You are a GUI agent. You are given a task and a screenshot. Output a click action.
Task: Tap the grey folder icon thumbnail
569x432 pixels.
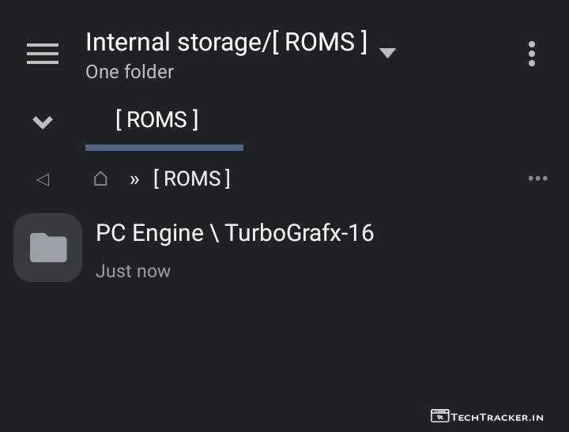point(48,248)
